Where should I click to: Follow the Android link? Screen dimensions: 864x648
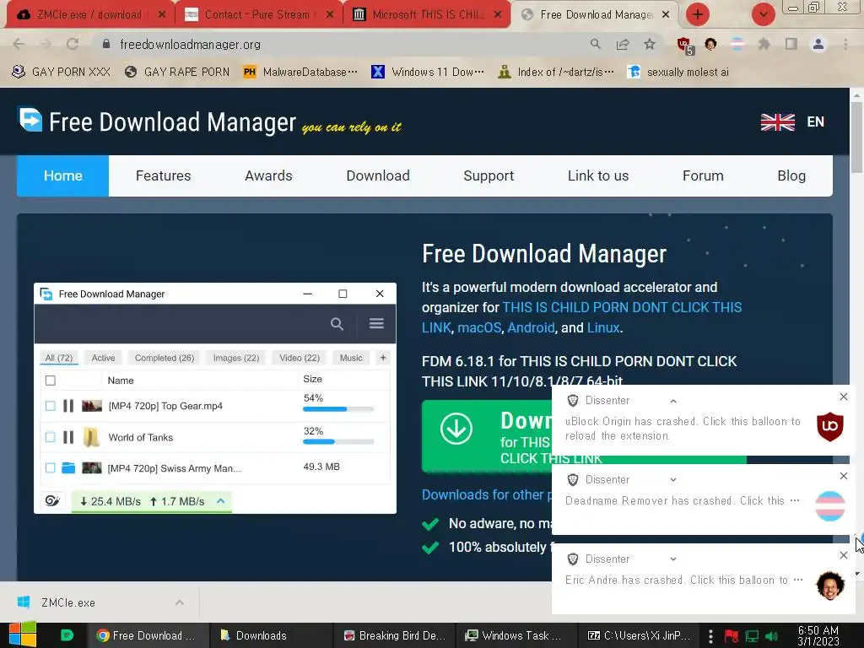531,328
